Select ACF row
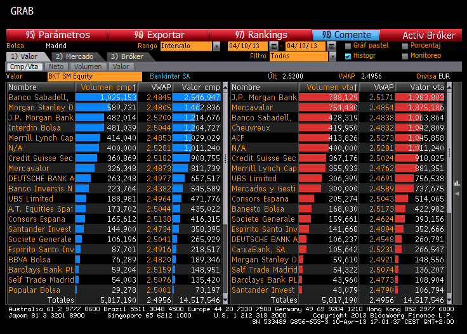This screenshot has height=334, width=467. [x=338, y=138]
